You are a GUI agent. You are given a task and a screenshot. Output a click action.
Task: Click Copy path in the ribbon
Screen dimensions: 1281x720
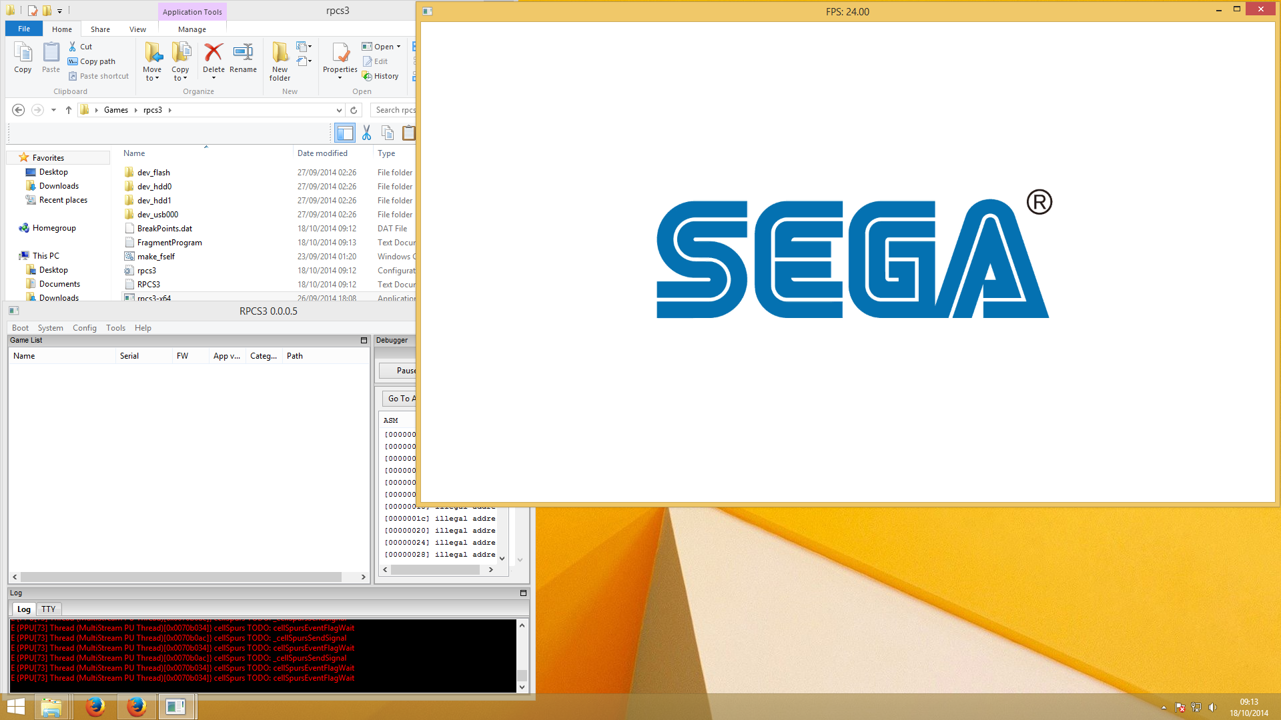[x=91, y=61]
